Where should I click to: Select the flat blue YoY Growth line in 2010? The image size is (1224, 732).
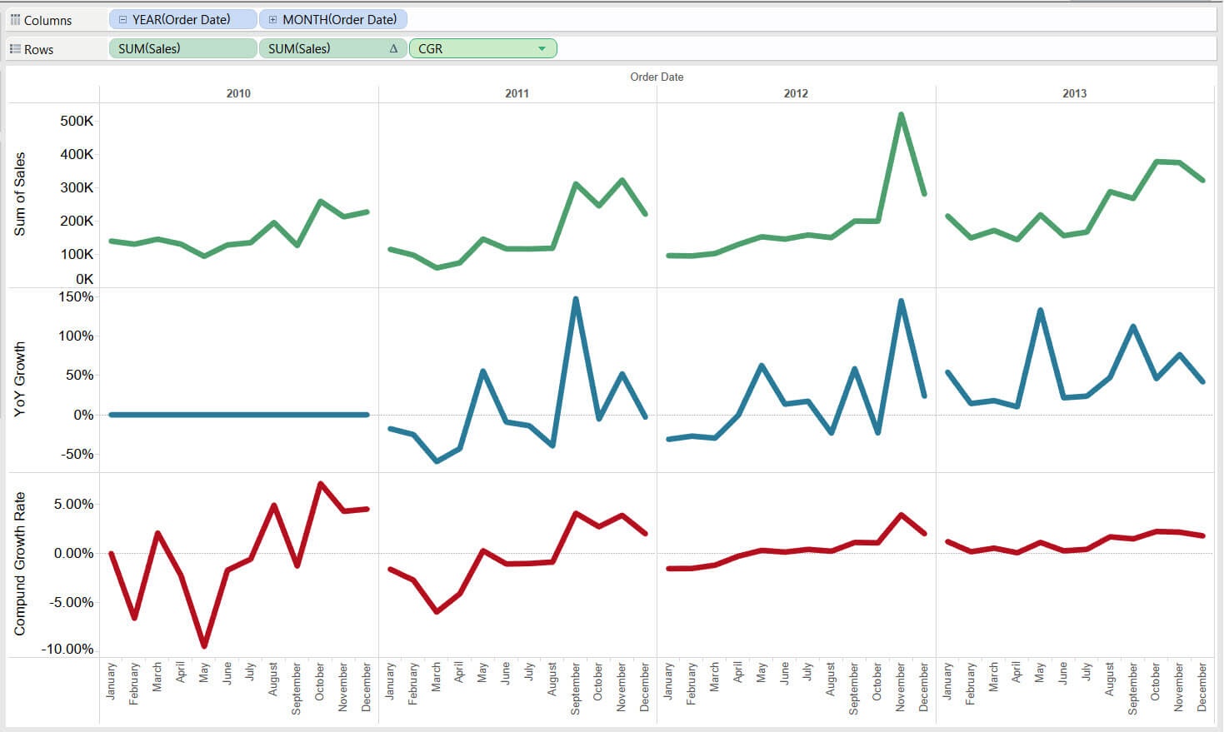tap(238, 415)
